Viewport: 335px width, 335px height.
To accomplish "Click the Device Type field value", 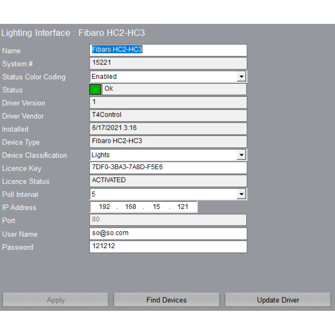I will coord(168,142).
